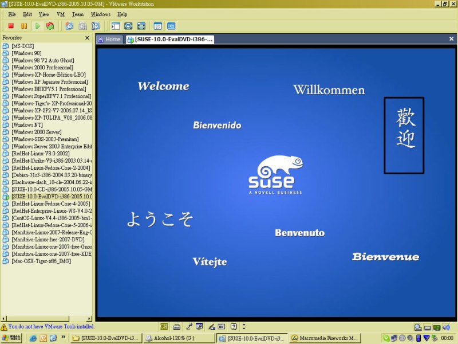This screenshot has height=344, width=458.
Task: Select the SUSE-10.0-EvalDVD-i386 VM tab
Action: tap(170, 40)
